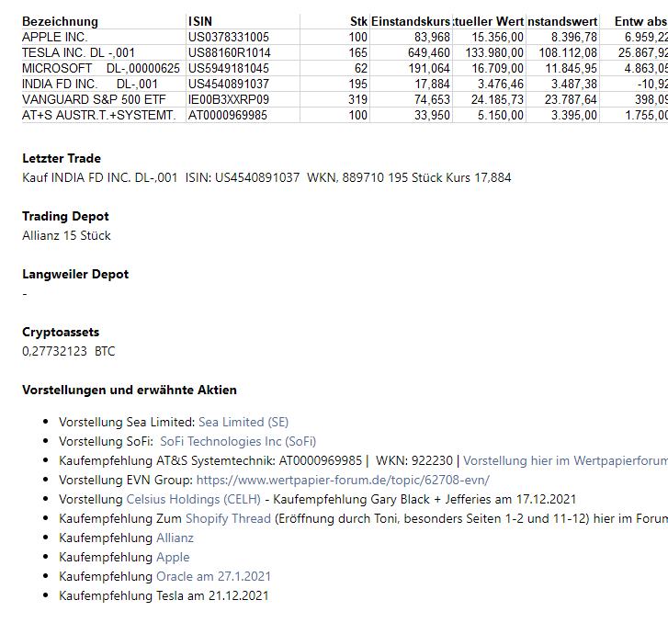Viewport: 668px width, 634px height.
Task: Click the 0,27732123 BTC value
Action: [69, 352]
